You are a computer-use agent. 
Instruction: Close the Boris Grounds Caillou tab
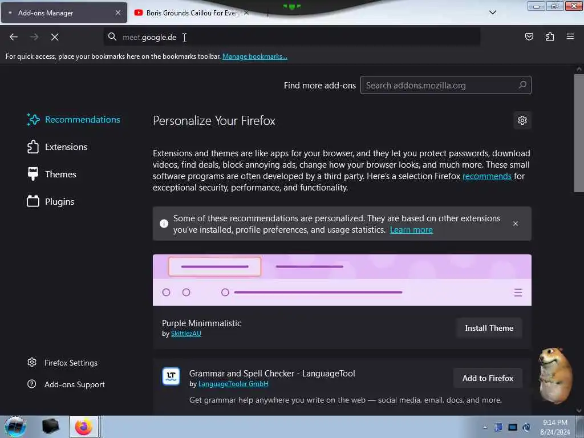coord(246,13)
